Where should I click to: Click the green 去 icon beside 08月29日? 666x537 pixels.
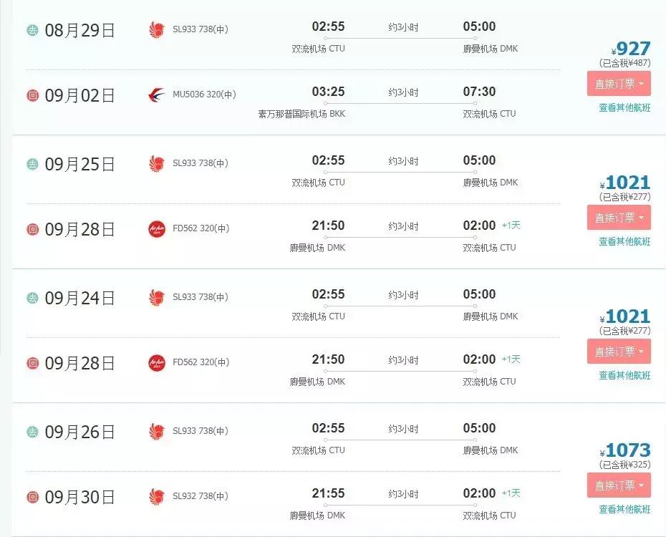click(32, 30)
